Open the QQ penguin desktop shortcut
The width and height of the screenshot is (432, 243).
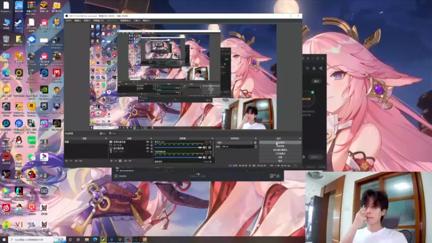(18, 141)
